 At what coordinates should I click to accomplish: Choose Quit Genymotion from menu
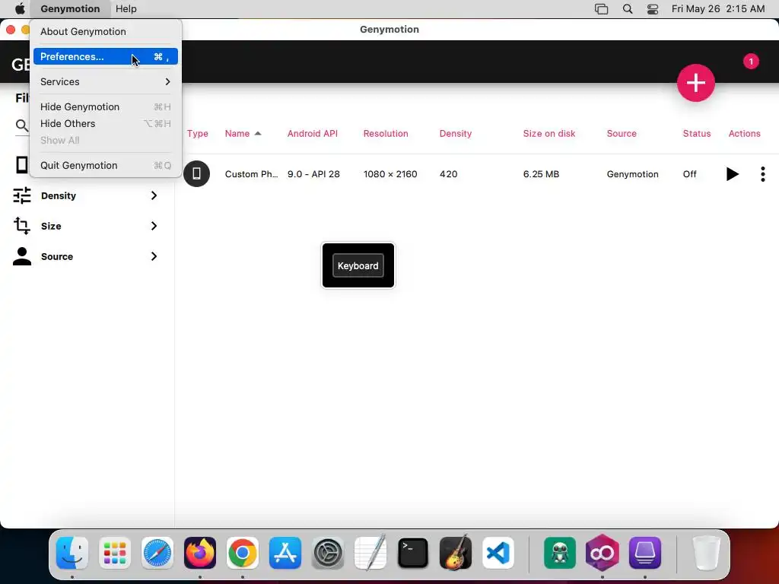pos(105,165)
